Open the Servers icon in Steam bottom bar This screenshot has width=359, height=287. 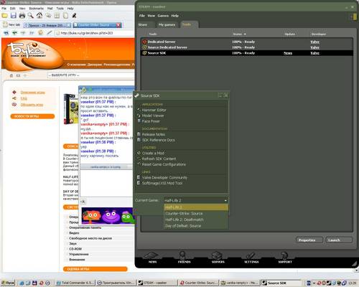coord(218,258)
